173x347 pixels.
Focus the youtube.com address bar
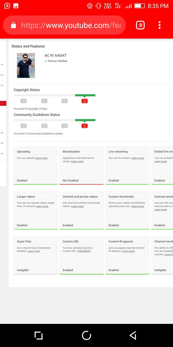click(64, 25)
